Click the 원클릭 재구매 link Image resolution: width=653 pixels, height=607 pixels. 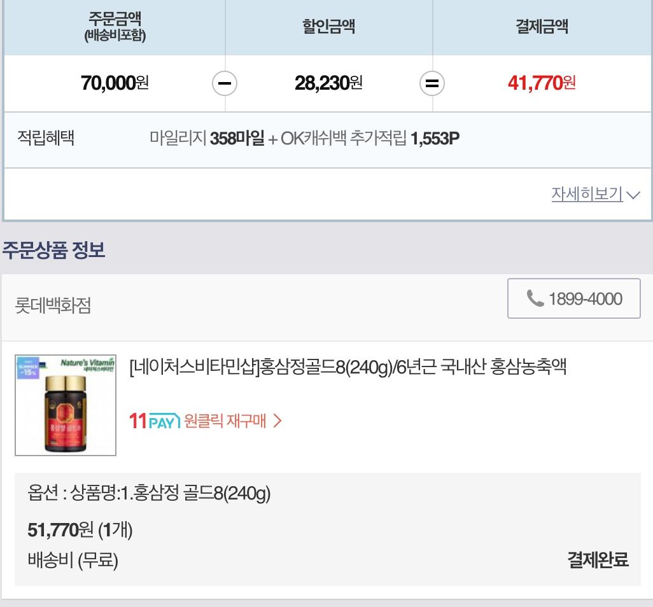225,421
